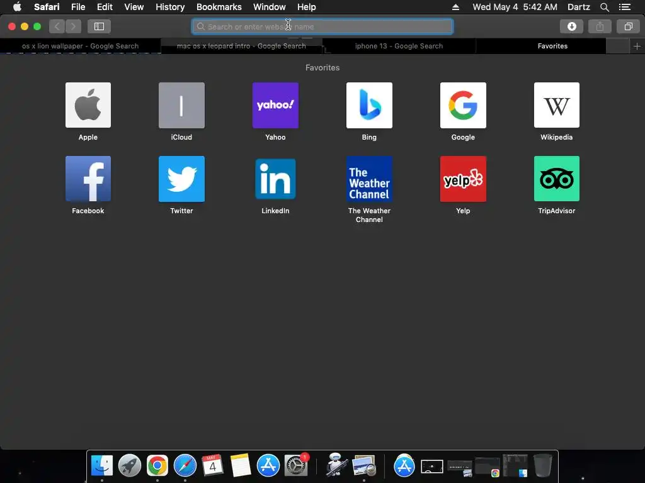645x483 pixels.
Task: Go forward one page
Action: (73, 26)
